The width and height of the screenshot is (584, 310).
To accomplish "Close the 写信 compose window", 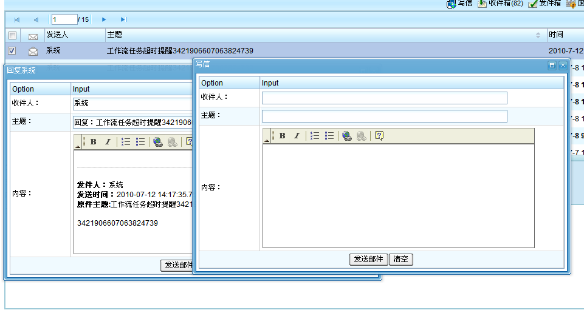I will point(563,66).
